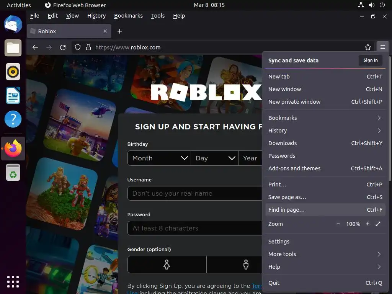Click the Firefox icon in the dock
This screenshot has width=392, height=294.
(13, 148)
